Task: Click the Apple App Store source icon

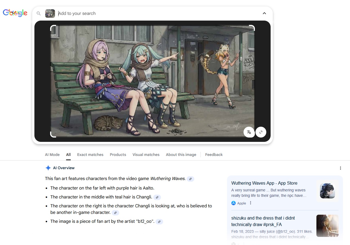Action: pyautogui.click(x=234, y=203)
